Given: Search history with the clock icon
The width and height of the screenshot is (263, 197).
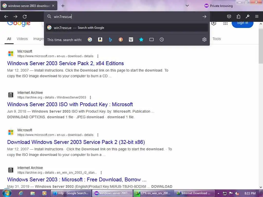Looking at the screenshot, I should (x=162, y=40).
